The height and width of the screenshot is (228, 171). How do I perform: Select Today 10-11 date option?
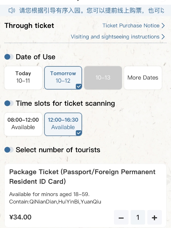23,78
